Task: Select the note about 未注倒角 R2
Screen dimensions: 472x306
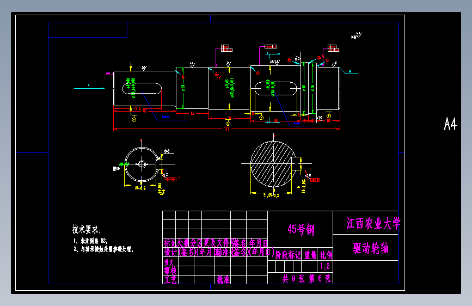Action: 90,241
